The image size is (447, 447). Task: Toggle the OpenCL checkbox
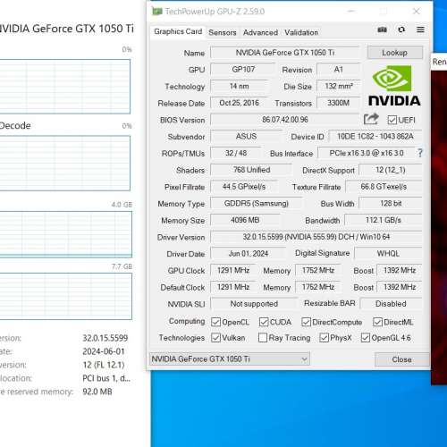[x=215, y=322]
